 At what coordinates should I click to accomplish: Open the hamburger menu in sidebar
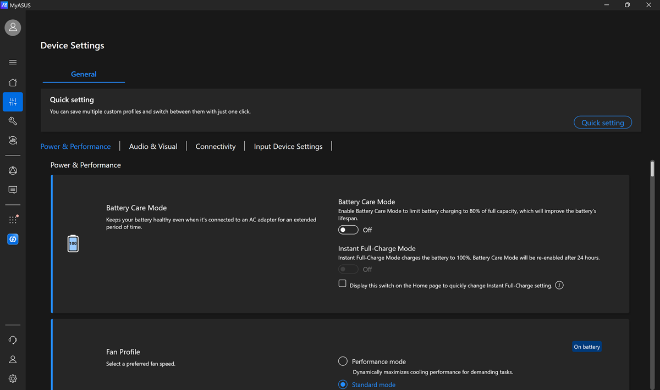[13, 62]
